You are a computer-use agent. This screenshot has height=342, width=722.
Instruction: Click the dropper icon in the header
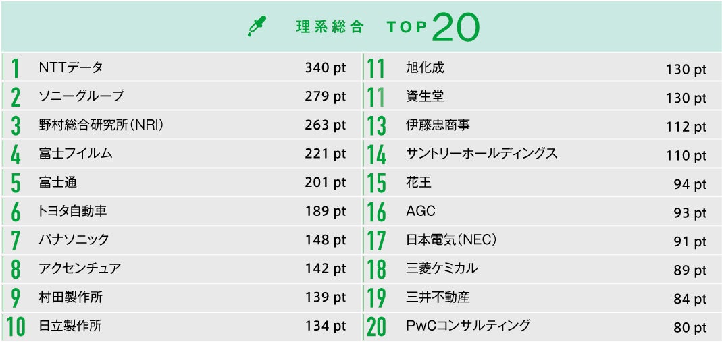257,26
